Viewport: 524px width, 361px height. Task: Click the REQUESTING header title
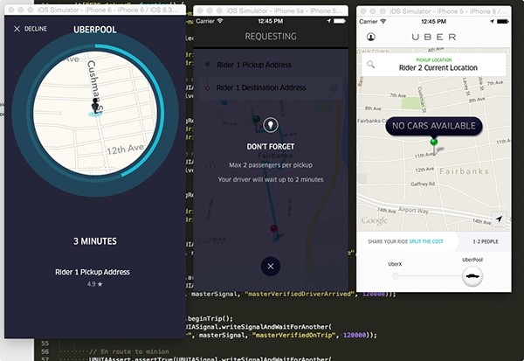pyautogui.click(x=271, y=37)
